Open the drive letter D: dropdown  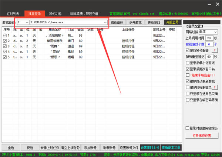(x=25, y=22)
